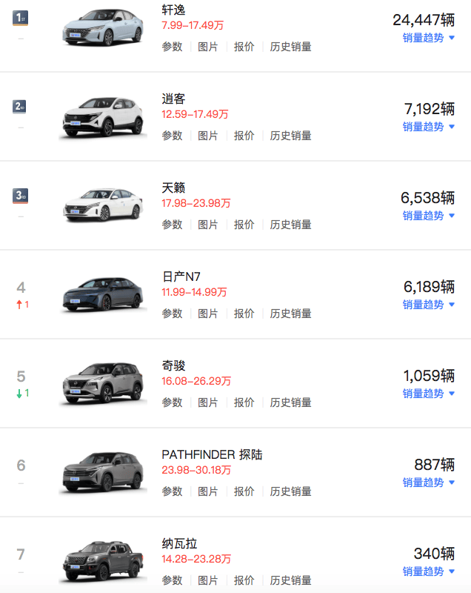Open the 轩逸 car thumbnail image

103,27
